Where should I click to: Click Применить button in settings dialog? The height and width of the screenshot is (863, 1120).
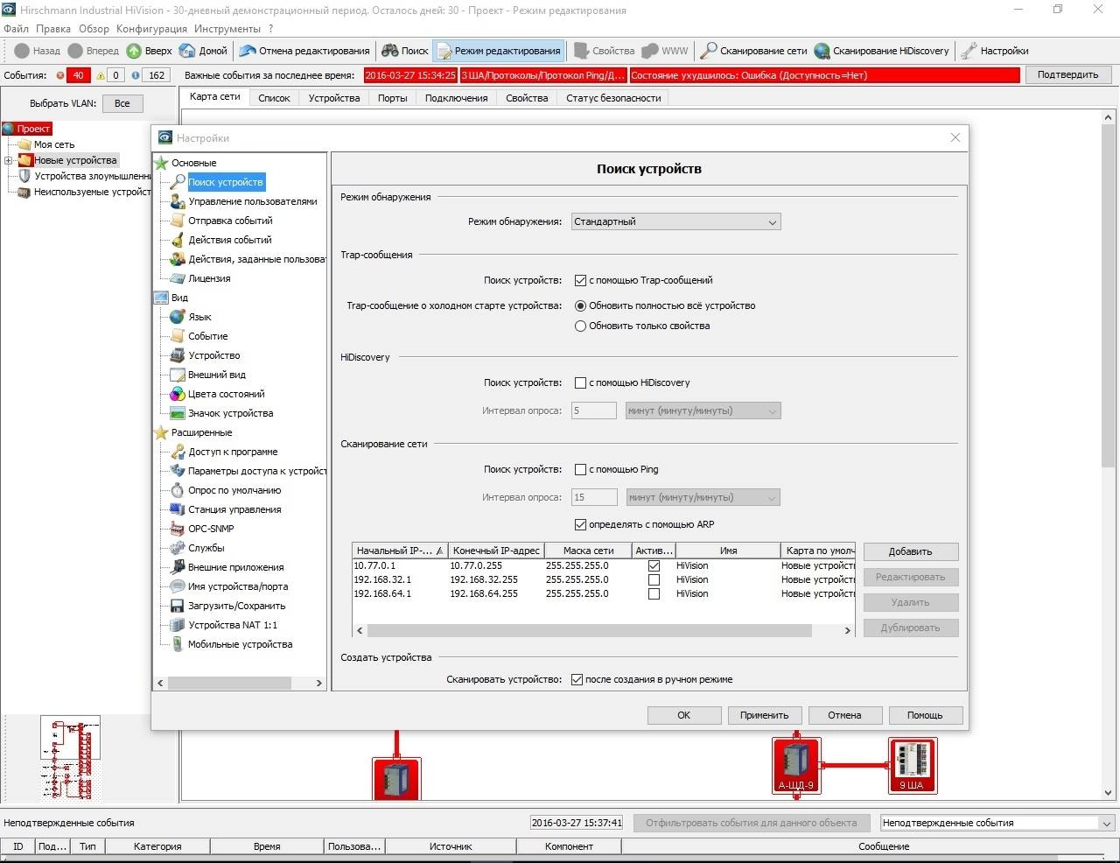point(764,715)
